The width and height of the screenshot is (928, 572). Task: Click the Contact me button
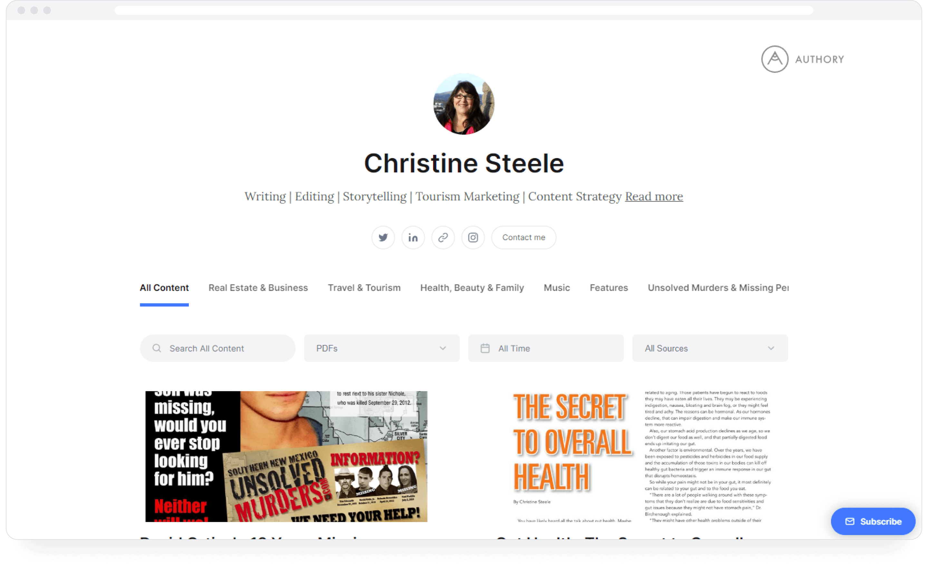pos(523,238)
